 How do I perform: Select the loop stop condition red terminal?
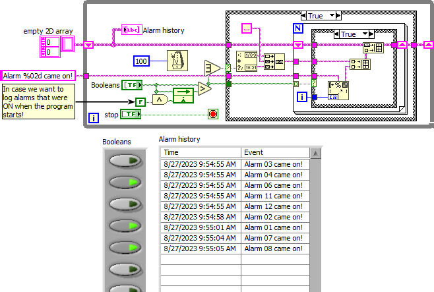click(x=213, y=114)
